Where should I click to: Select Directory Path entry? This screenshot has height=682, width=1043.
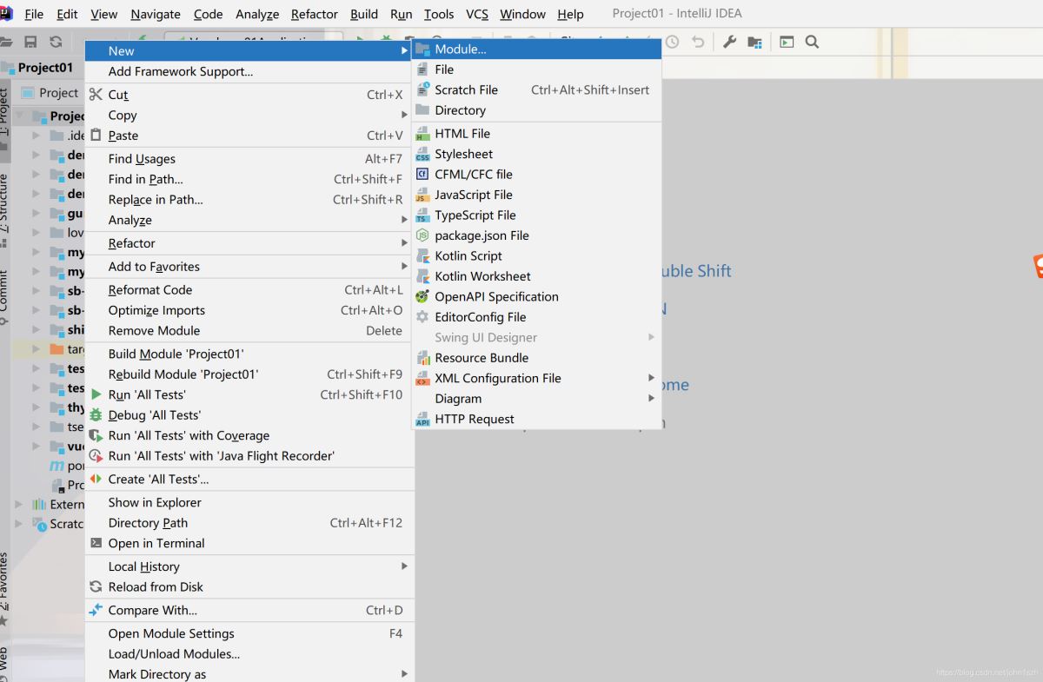(x=249, y=523)
